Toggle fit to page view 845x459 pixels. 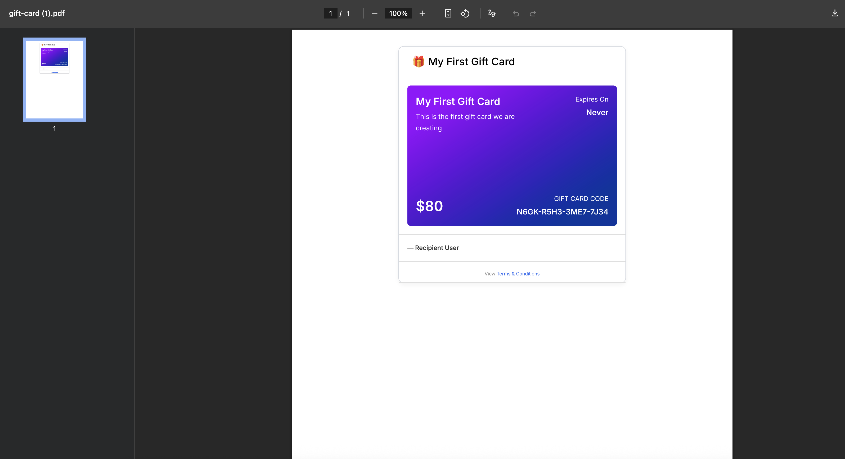tap(448, 13)
